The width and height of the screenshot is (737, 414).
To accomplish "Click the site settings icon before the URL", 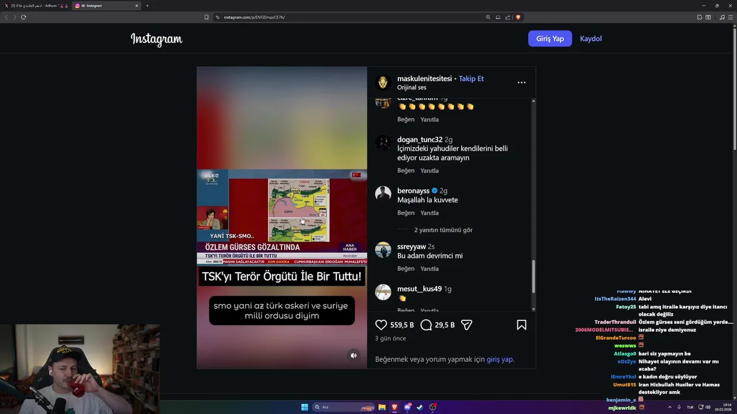I will 218,17.
